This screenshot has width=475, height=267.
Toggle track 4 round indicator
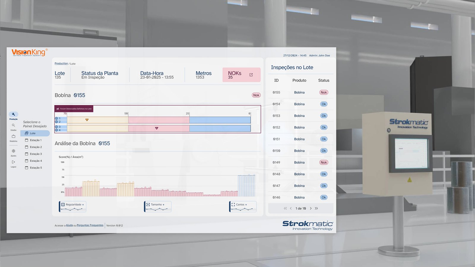[x=56, y=130]
